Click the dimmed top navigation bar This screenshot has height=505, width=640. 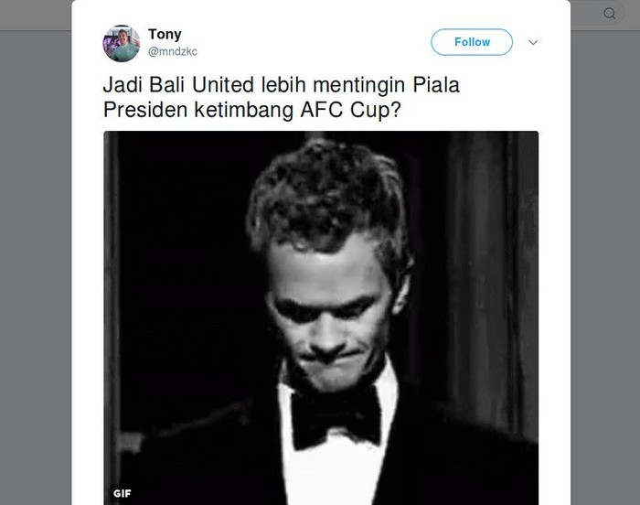[36, 15]
